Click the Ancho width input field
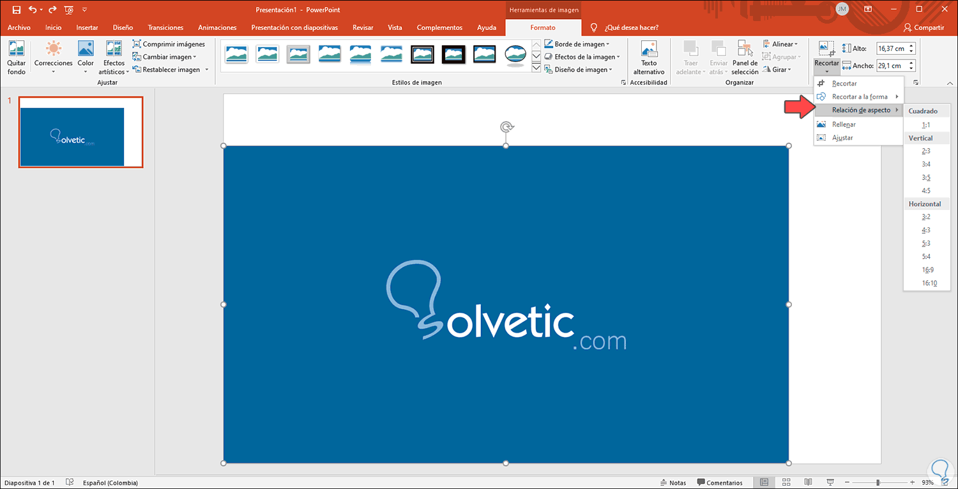The width and height of the screenshot is (958, 489). pyautogui.click(x=892, y=66)
